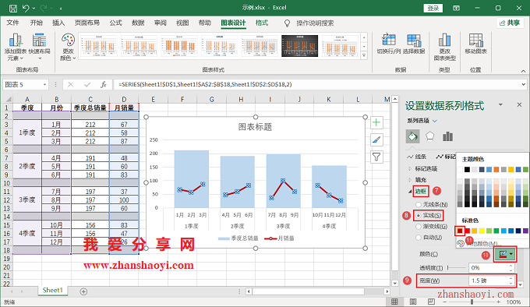Switch to Page Break Preview icon
Image resolution: width=530 pixels, height=307 pixels.
point(431,302)
